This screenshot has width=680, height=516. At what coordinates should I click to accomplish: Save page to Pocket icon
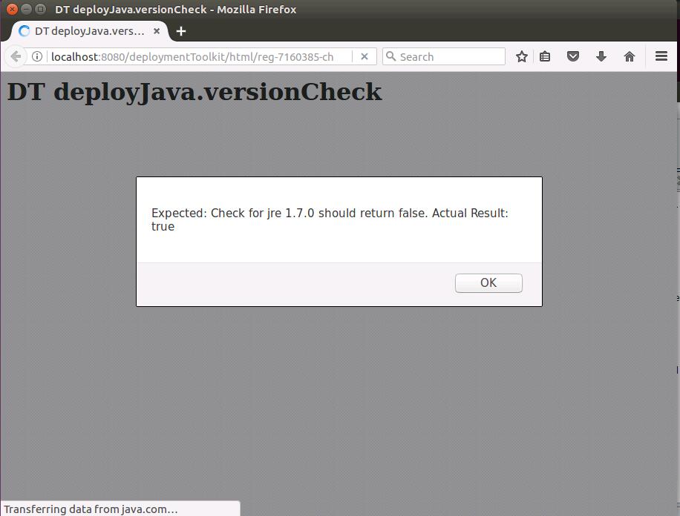(x=573, y=56)
